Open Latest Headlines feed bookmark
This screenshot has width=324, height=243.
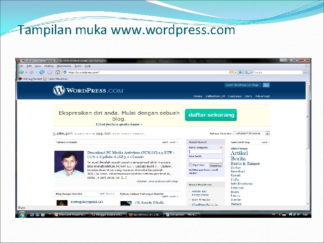56,79
